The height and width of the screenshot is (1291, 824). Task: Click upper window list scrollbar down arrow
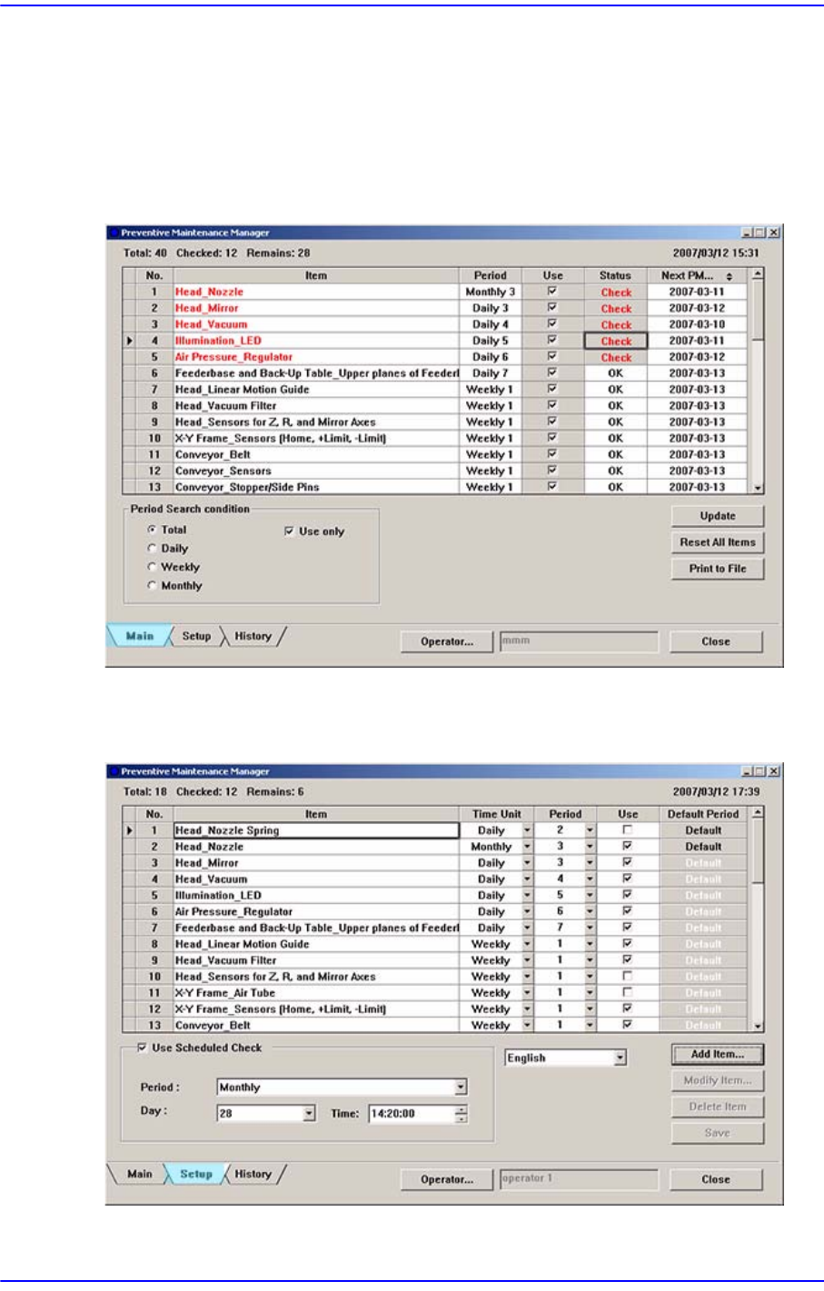pos(759,488)
